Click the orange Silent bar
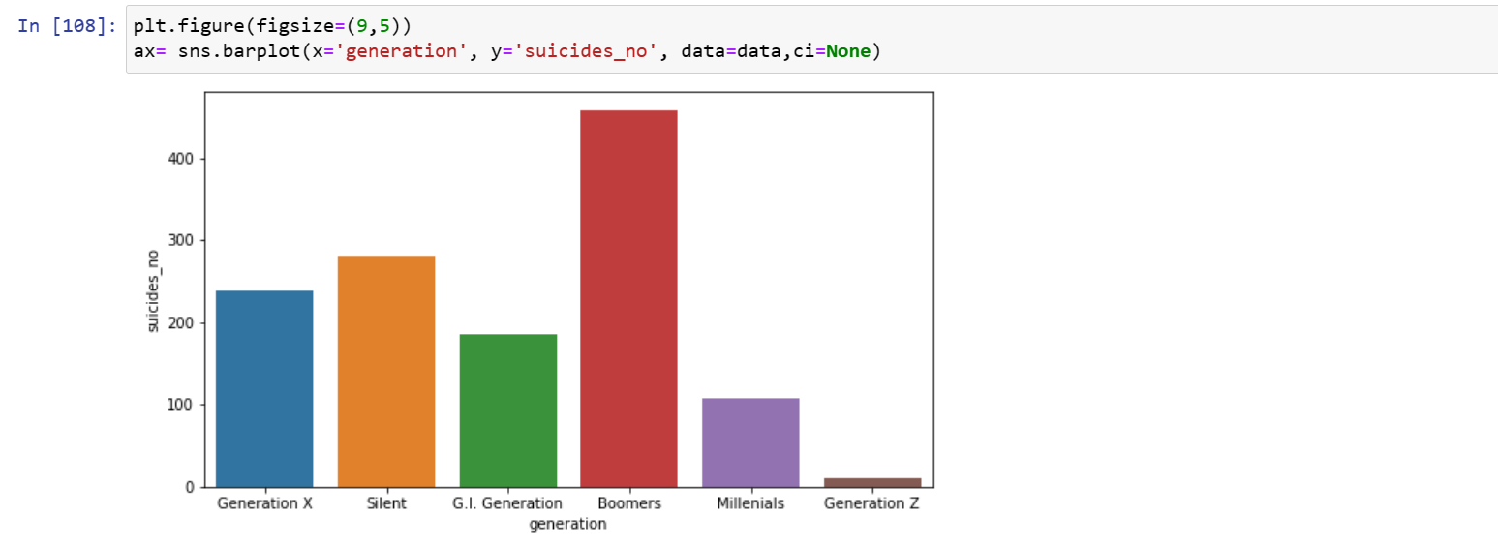1498x548 pixels. click(x=386, y=371)
